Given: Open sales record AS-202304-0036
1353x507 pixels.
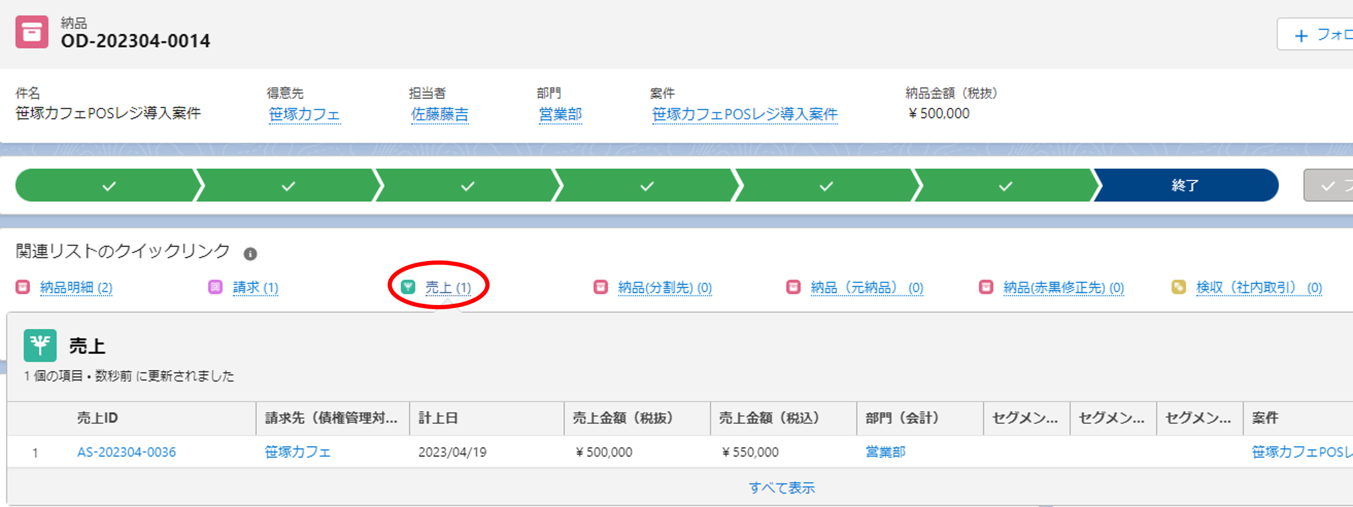Looking at the screenshot, I should coord(126,452).
